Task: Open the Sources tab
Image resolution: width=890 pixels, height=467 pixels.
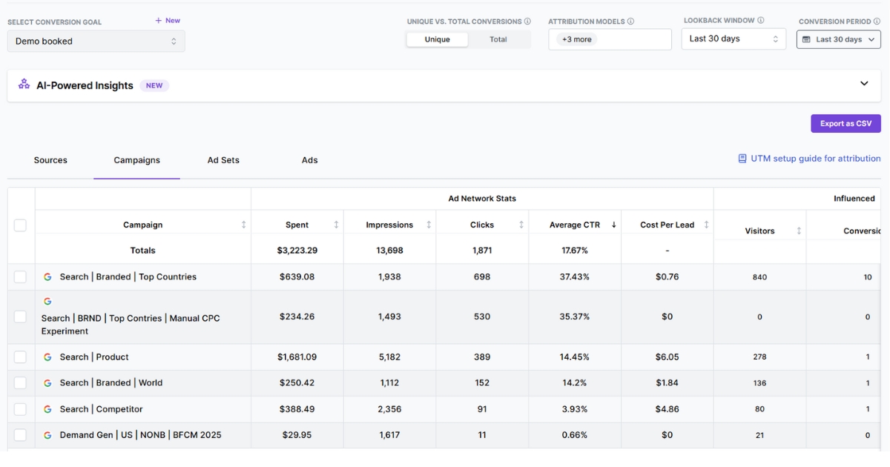Action: tap(50, 160)
